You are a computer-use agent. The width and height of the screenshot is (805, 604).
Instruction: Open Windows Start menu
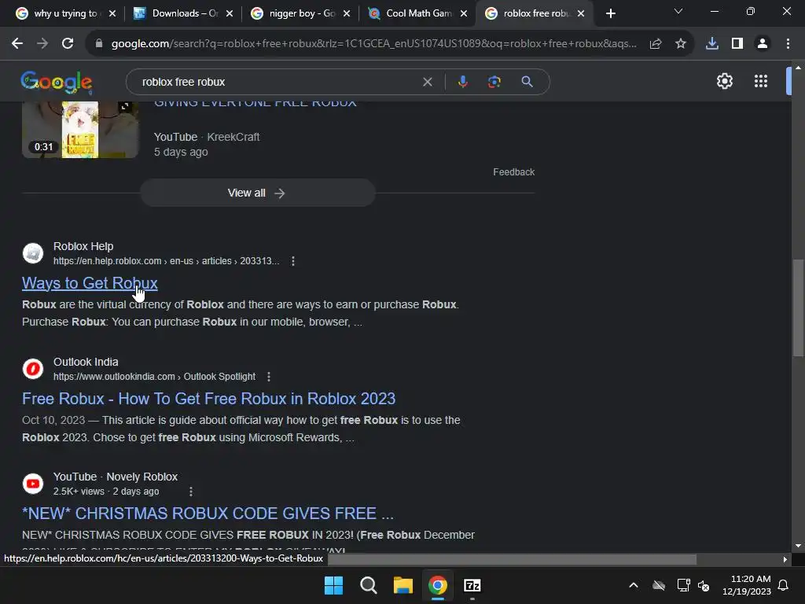(x=333, y=585)
